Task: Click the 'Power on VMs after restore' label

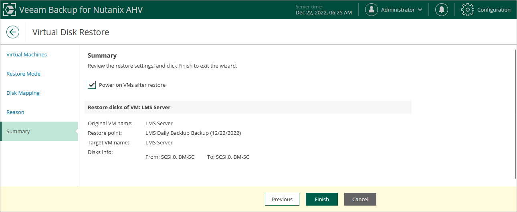Action: coord(132,85)
